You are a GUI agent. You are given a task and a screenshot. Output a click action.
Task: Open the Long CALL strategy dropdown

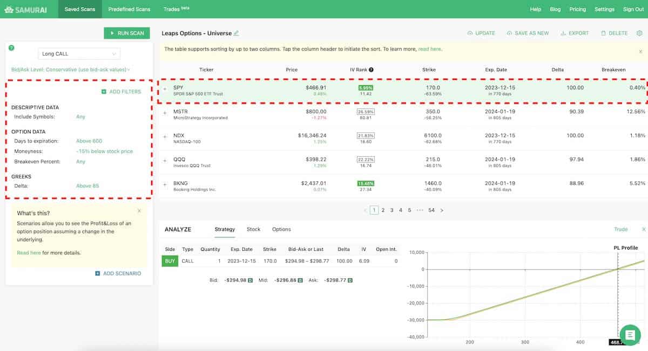click(79, 53)
